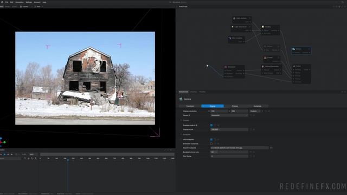
Task: Play the simulation with blue play button
Action: click(4, 154)
